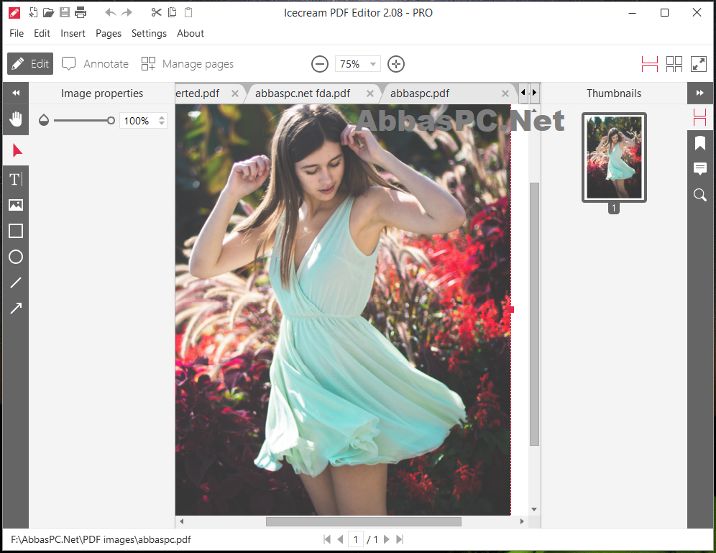Collapse the right Thumbnails panel
Viewport: 716px width, 553px height.
coord(700,93)
